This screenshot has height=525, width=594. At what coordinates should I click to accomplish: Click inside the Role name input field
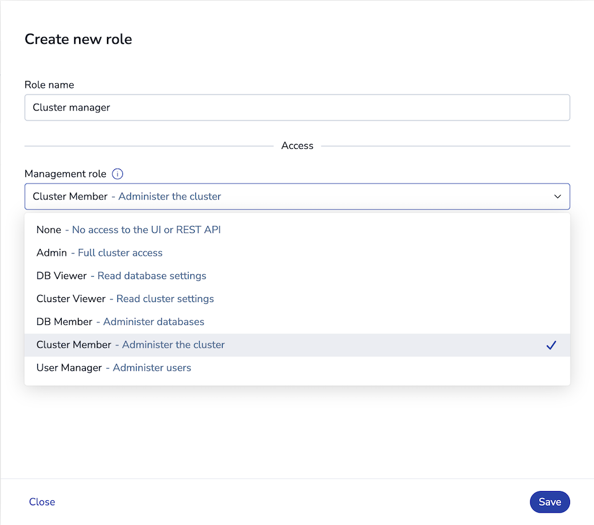pyautogui.click(x=297, y=107)
